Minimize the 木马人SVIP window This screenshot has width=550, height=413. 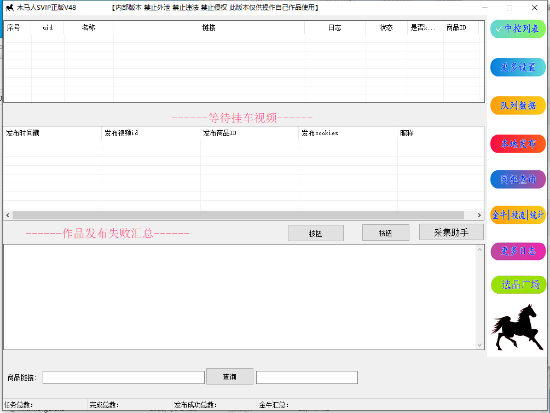[x=485, y=8]
